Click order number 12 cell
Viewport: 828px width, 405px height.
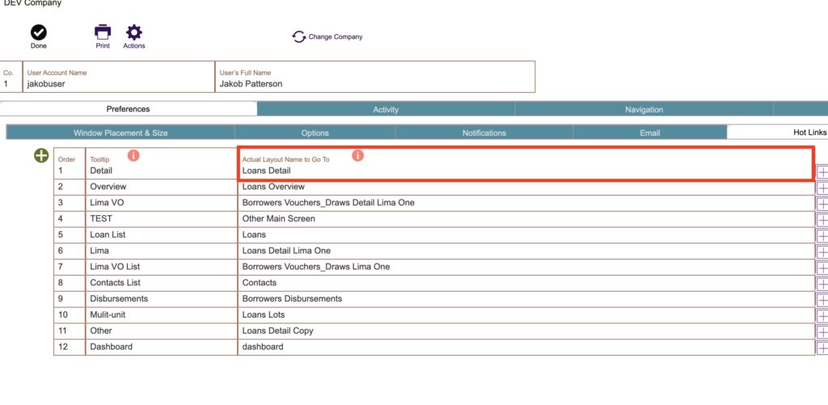tap(70, 347)
